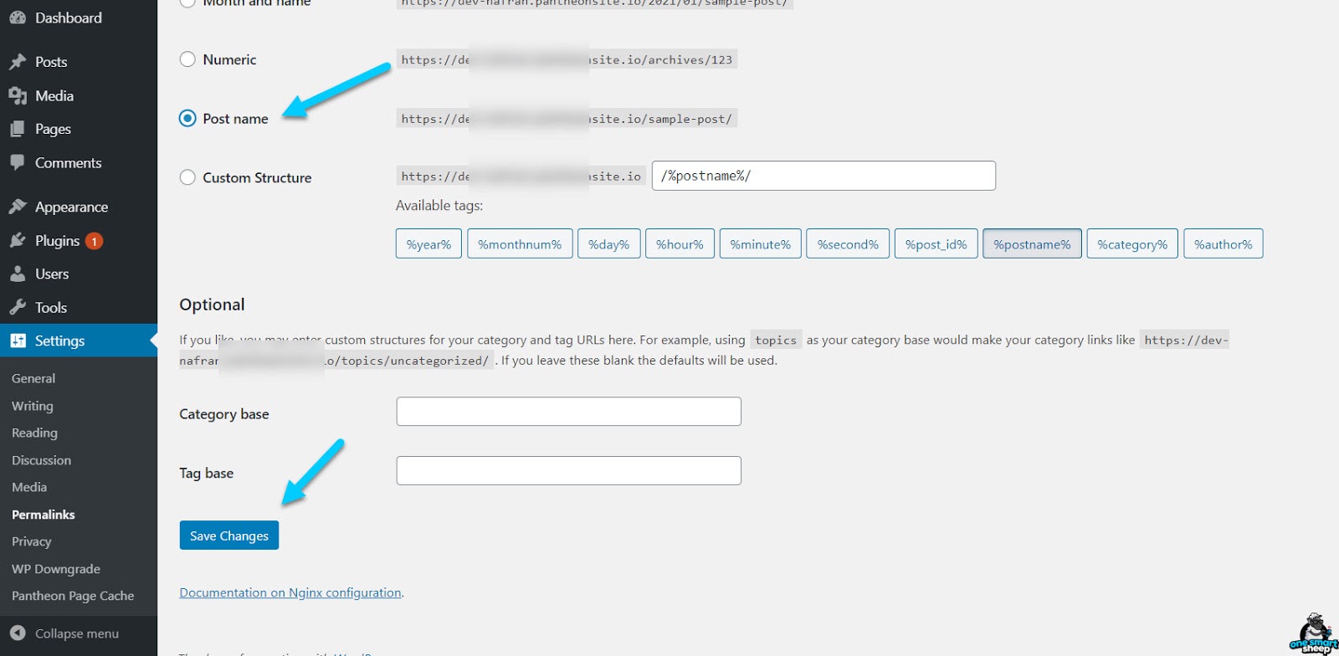Insert the %hour% tag
The height and width of the screenshot is (656, 1339).
(680, 244)
